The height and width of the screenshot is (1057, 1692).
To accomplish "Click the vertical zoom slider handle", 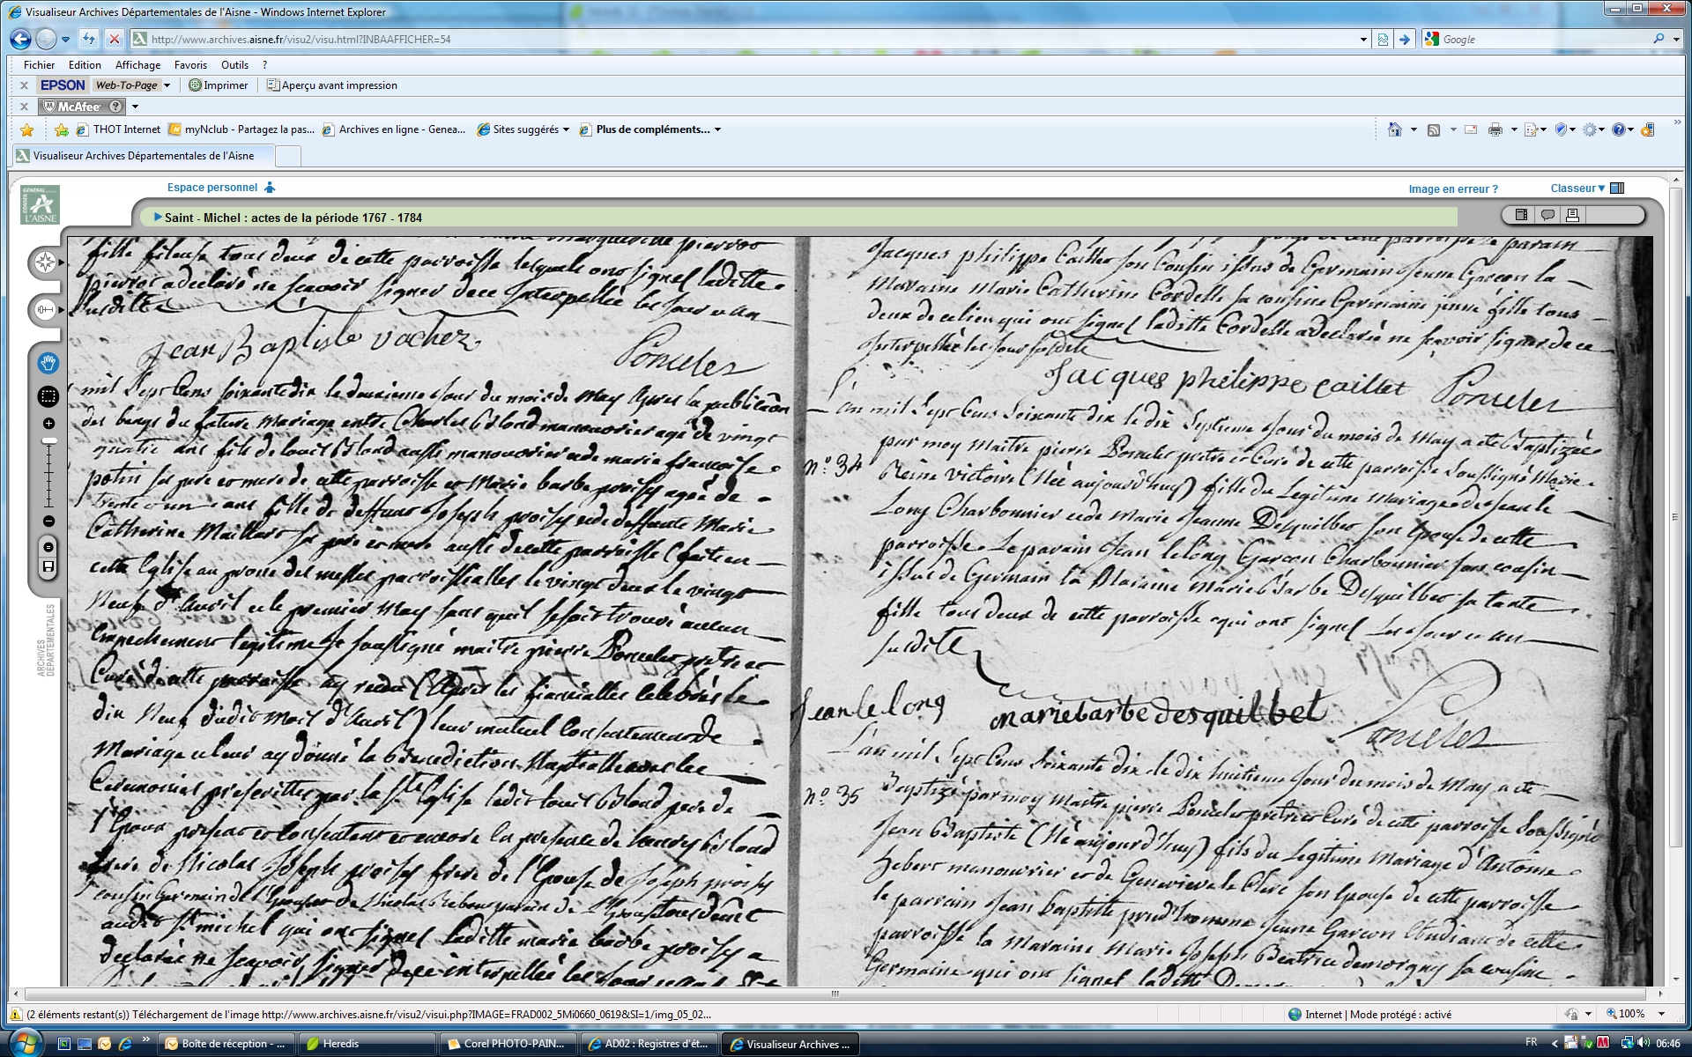I will 49,440.
